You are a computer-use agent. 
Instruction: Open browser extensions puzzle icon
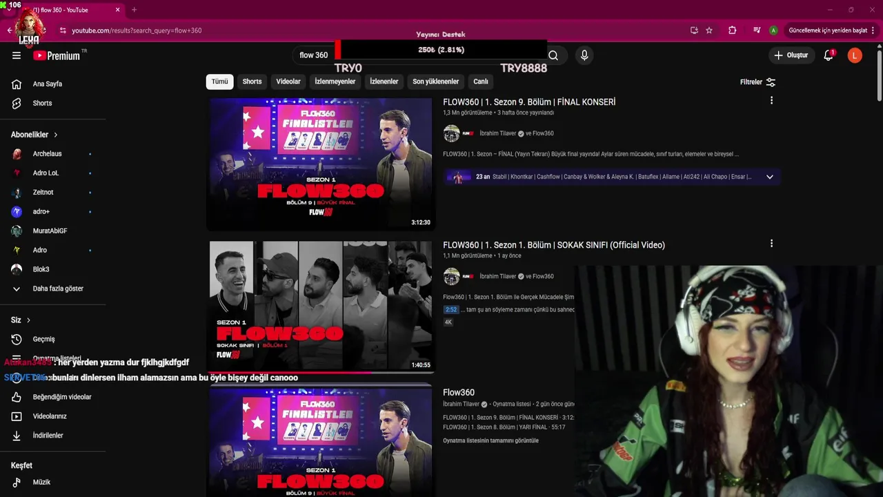(733, 30)
